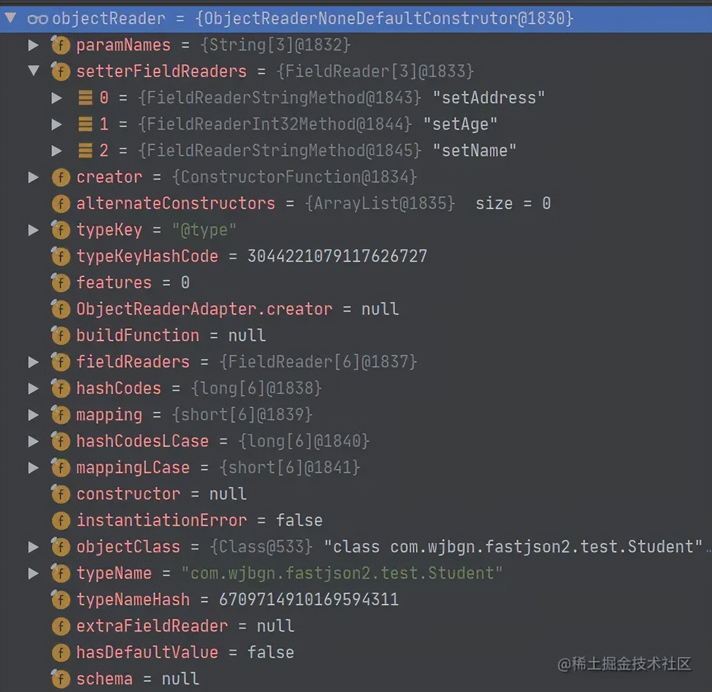This screenshot has height=692, width=712.
Task: Collapse the objectReader root node
Action: coord(11,18)
